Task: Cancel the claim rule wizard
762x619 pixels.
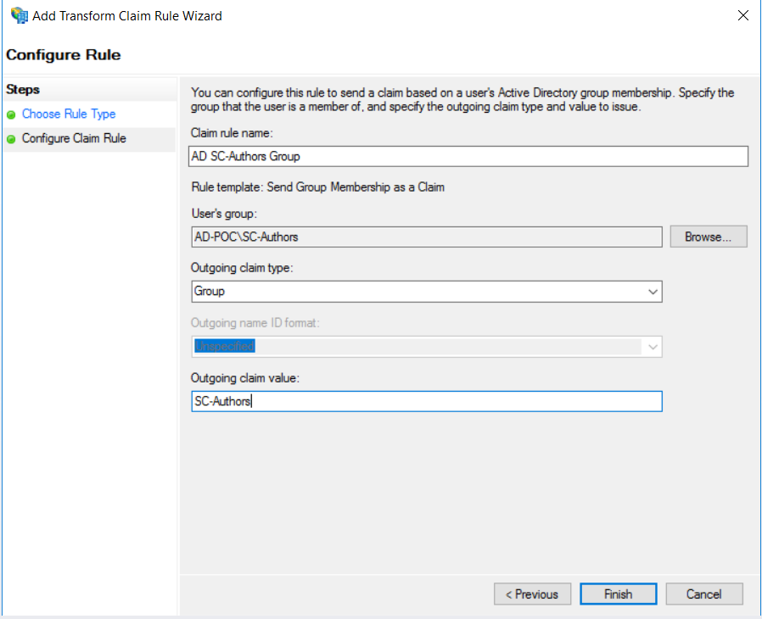Action: pyautogui.click(x=704, y=594)
